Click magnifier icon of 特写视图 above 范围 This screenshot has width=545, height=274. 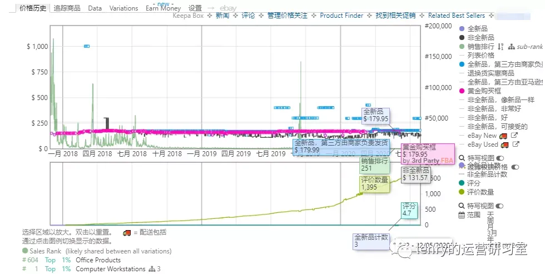(462, 206)
